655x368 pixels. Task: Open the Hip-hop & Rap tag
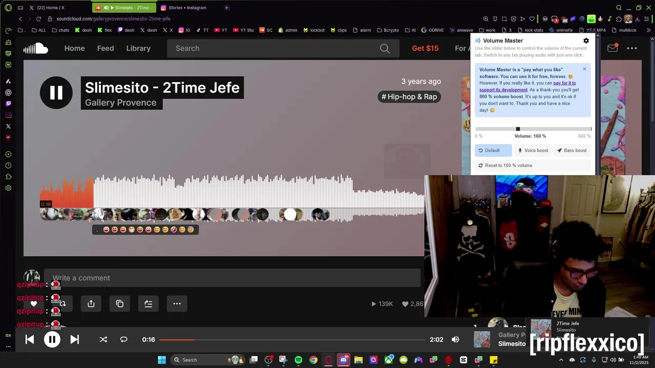pyautogui.click(x=409, y=97)
